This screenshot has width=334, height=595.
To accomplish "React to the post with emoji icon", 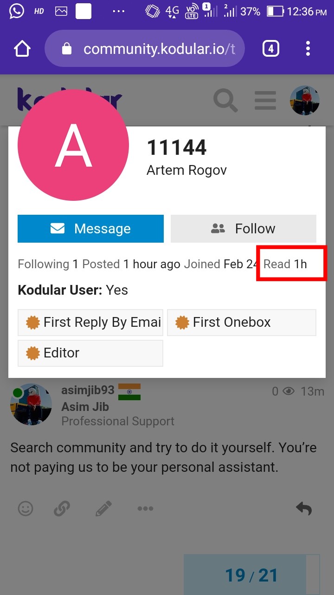I will [x=26, y=509].
